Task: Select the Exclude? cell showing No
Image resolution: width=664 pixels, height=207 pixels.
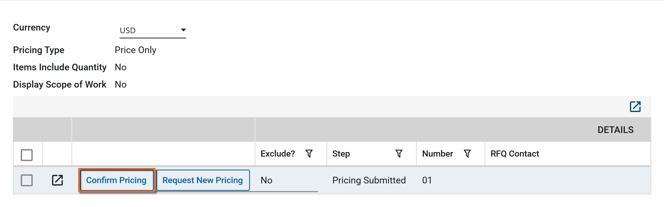Action: 266,180
